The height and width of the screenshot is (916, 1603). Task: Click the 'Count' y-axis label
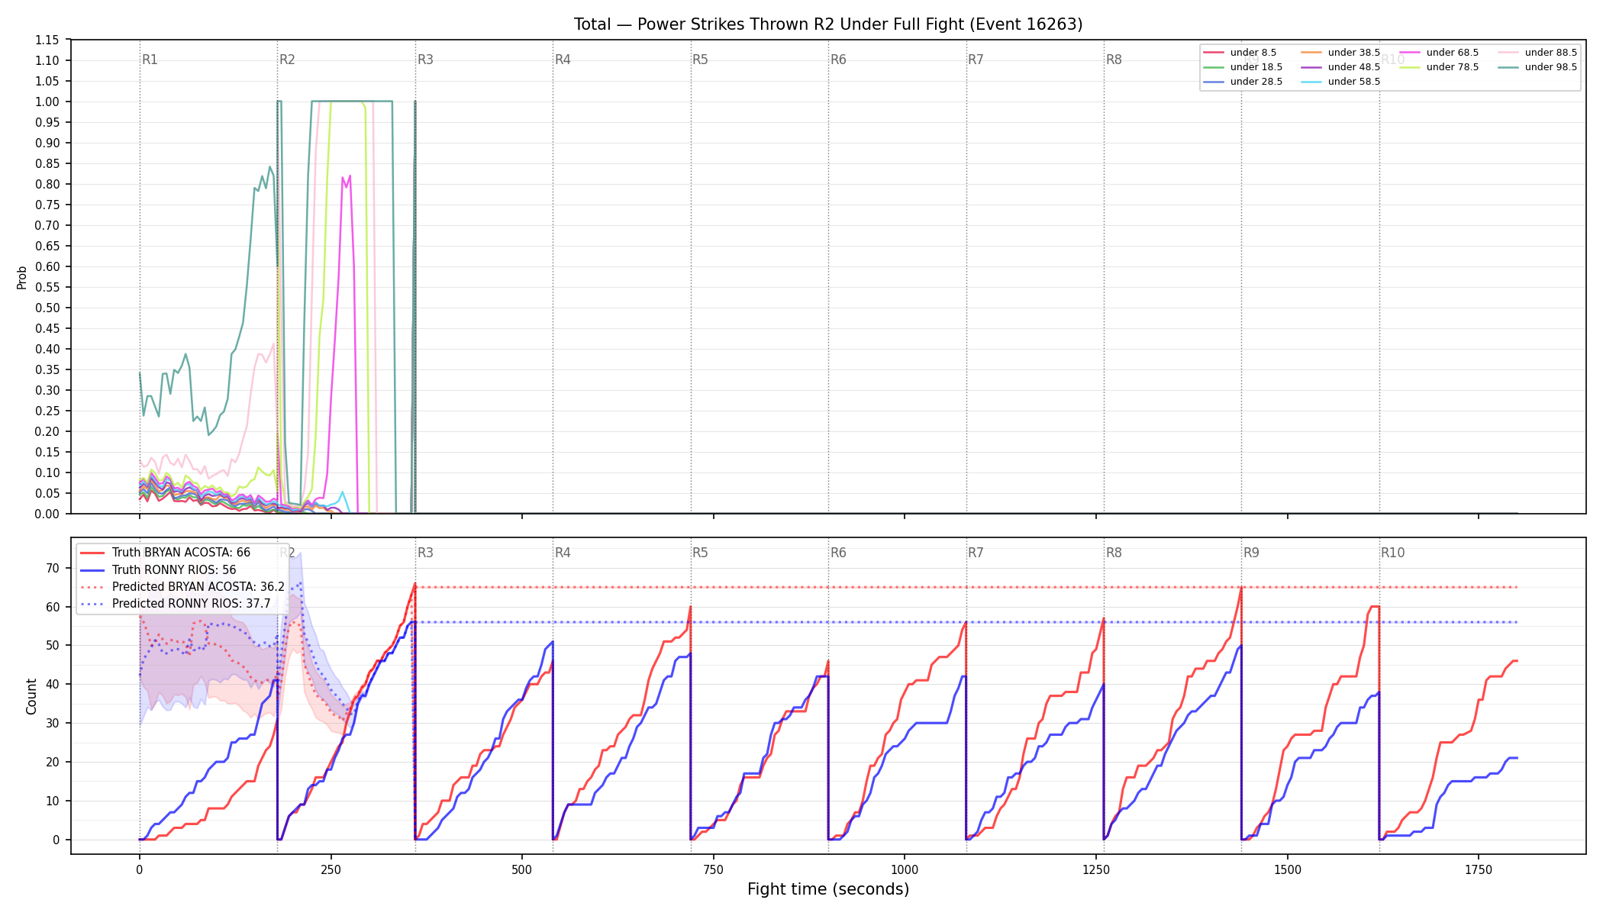(31, 696)
